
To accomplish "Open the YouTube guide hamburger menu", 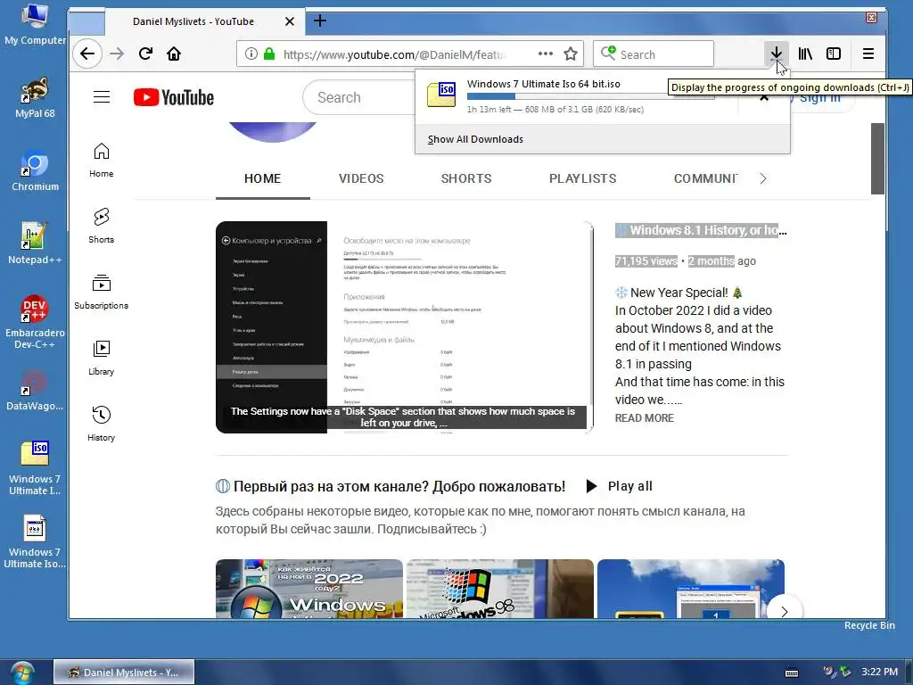I will [102, 96].
